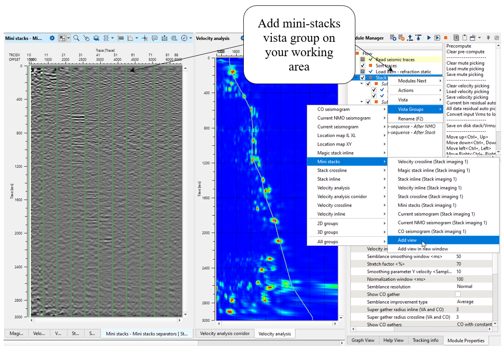Click Clear velocity picking action

tap(468, 86)
